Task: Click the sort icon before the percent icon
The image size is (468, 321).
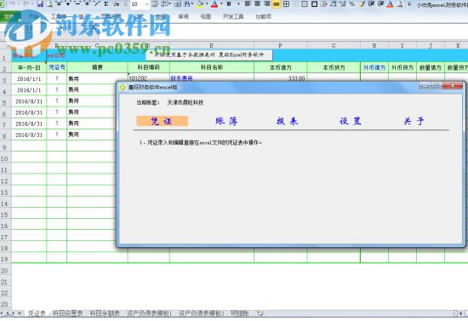Action: [343, 4]
